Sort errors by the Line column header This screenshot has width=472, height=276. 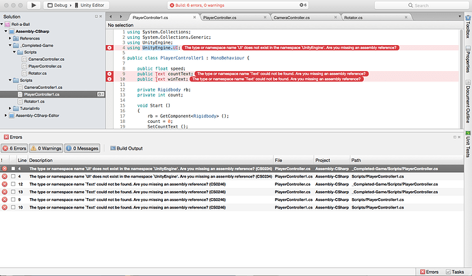point(22,161)
